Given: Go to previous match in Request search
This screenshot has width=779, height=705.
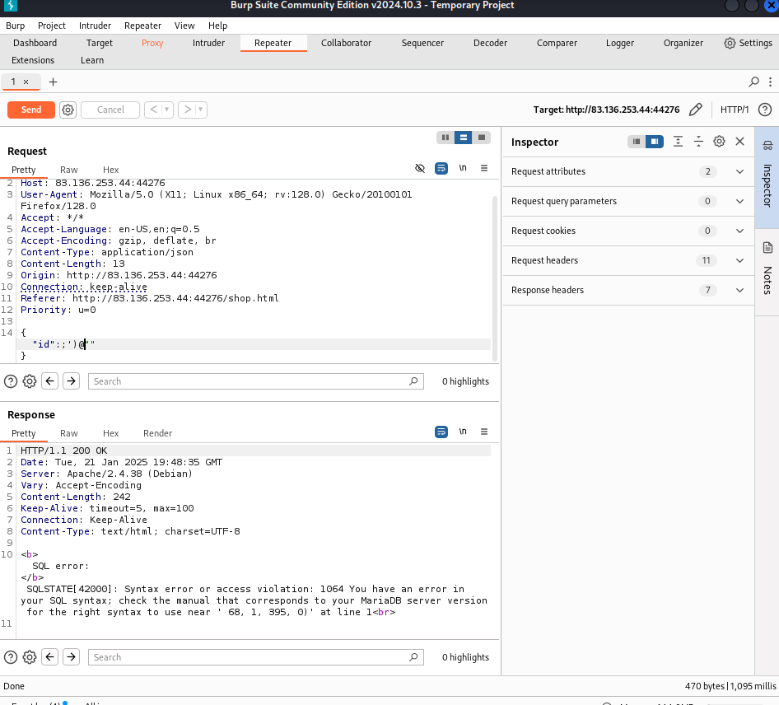Looking at the screenshot, I should point(50,381).
